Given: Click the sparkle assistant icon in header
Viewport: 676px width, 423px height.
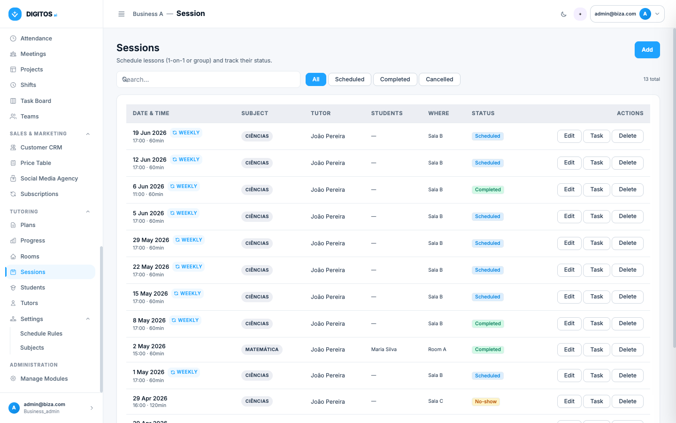Looking at the screenshot, I should point(580,14).
